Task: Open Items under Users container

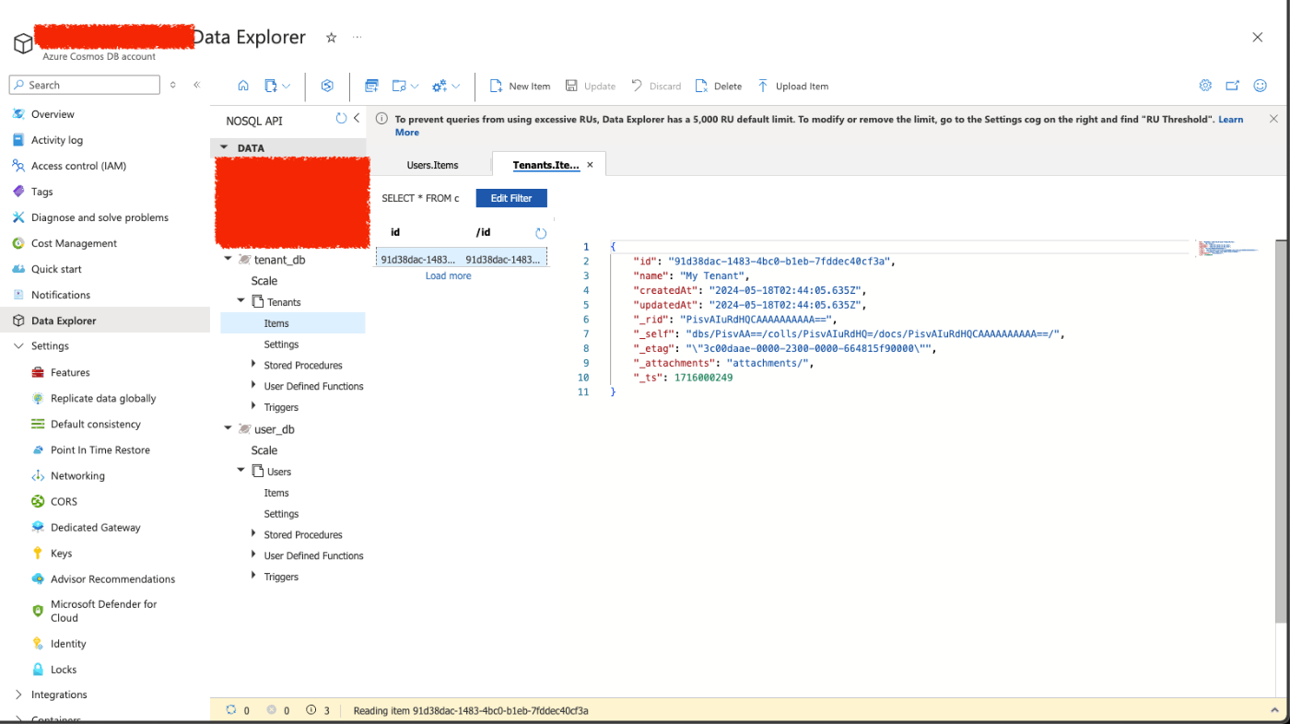Action: (276, 493)
